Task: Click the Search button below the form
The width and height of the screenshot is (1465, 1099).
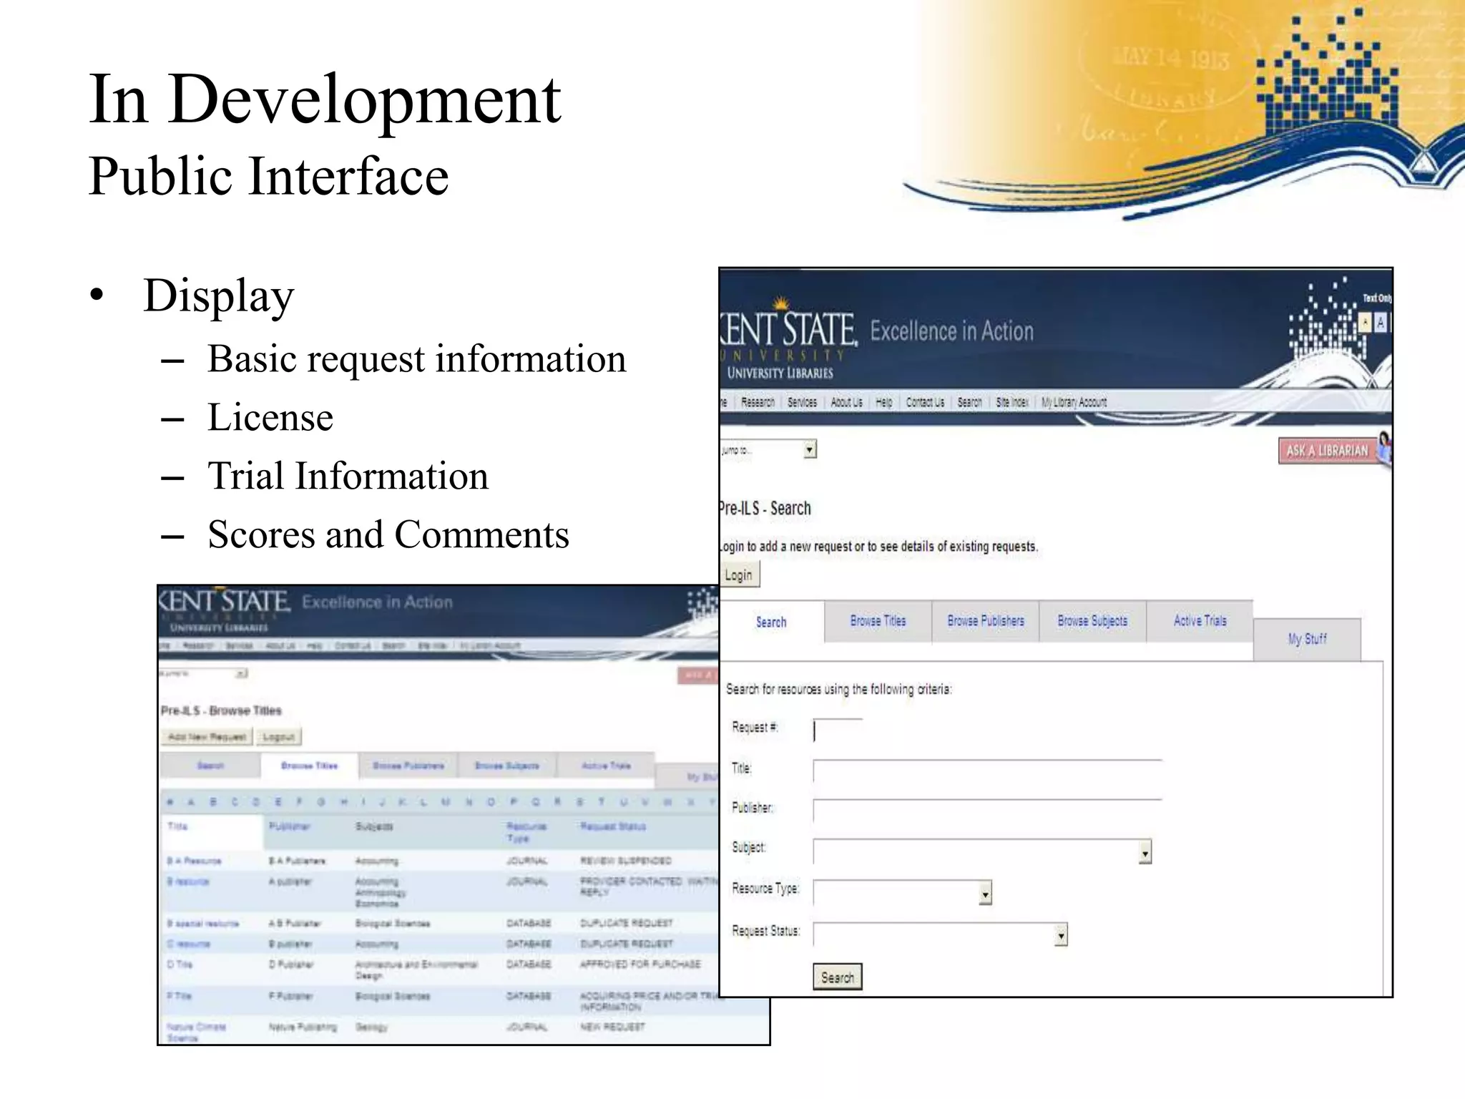Action: (838, 977)
